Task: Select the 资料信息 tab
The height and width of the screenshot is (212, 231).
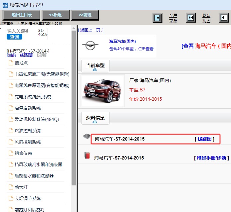Action: pos(95,118)
